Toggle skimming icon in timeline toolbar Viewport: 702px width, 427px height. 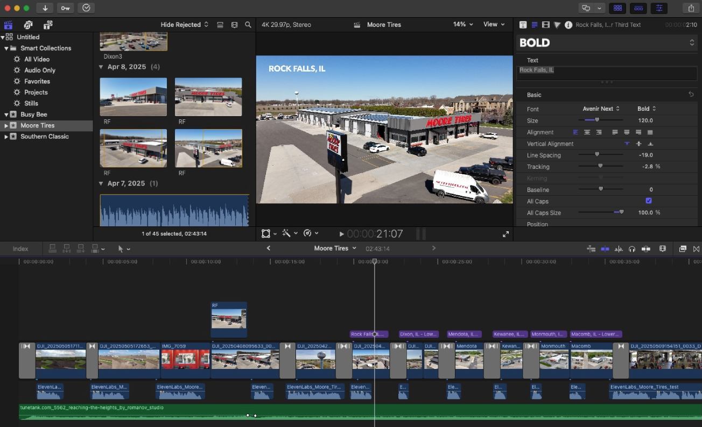(605, 249)
